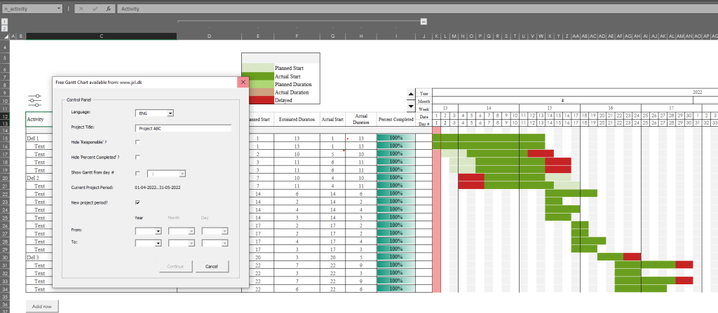The image size is (718, 313).
Task: Open the To Year dropdown
Action: point(158,244)
